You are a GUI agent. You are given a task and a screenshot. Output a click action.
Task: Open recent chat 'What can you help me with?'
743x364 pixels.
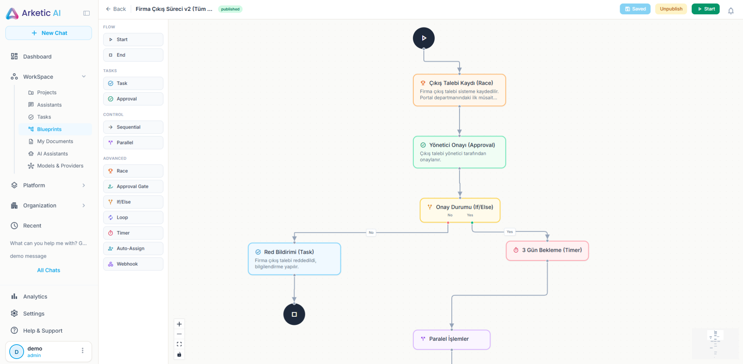tap(48, 243)
